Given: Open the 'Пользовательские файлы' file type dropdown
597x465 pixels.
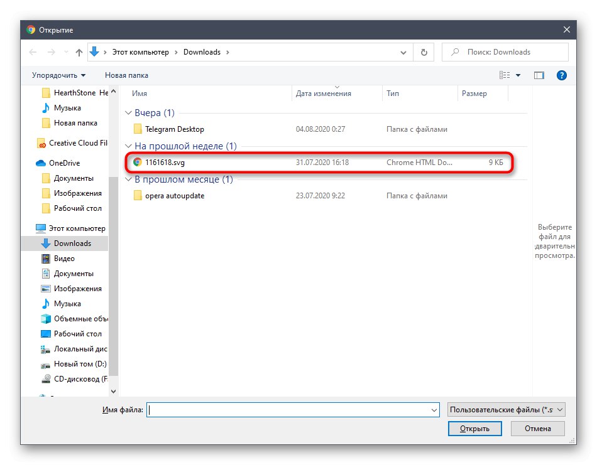Looking at the screenshot, I should (507, 410).
